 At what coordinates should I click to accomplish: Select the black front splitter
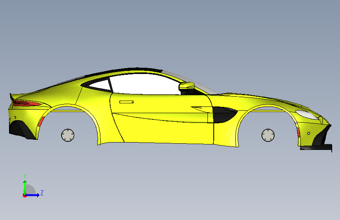coord(316,148)
